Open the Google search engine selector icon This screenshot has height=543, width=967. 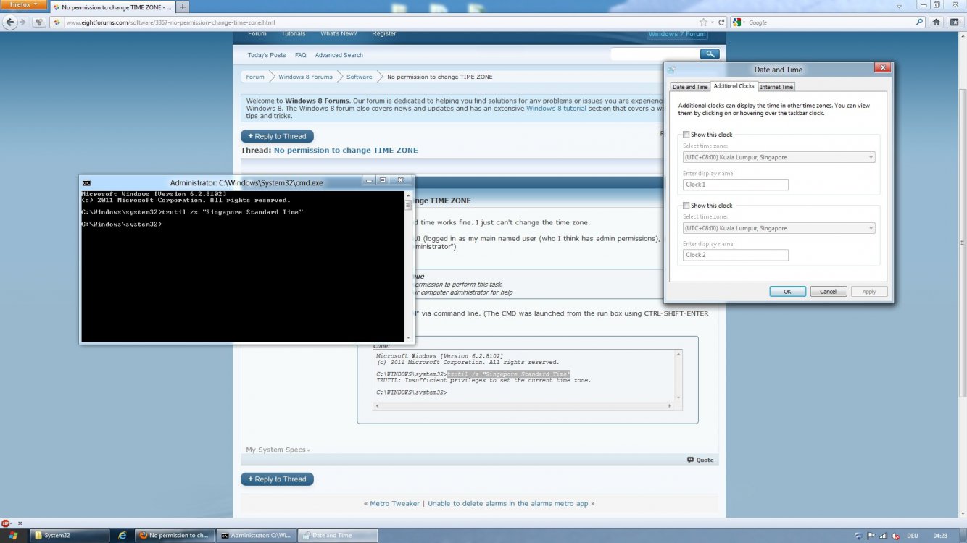[x=739, y=22]
